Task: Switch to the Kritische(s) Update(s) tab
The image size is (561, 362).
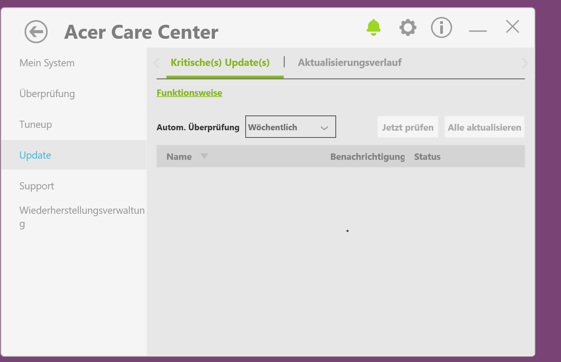Action: [x=220, y=63]
